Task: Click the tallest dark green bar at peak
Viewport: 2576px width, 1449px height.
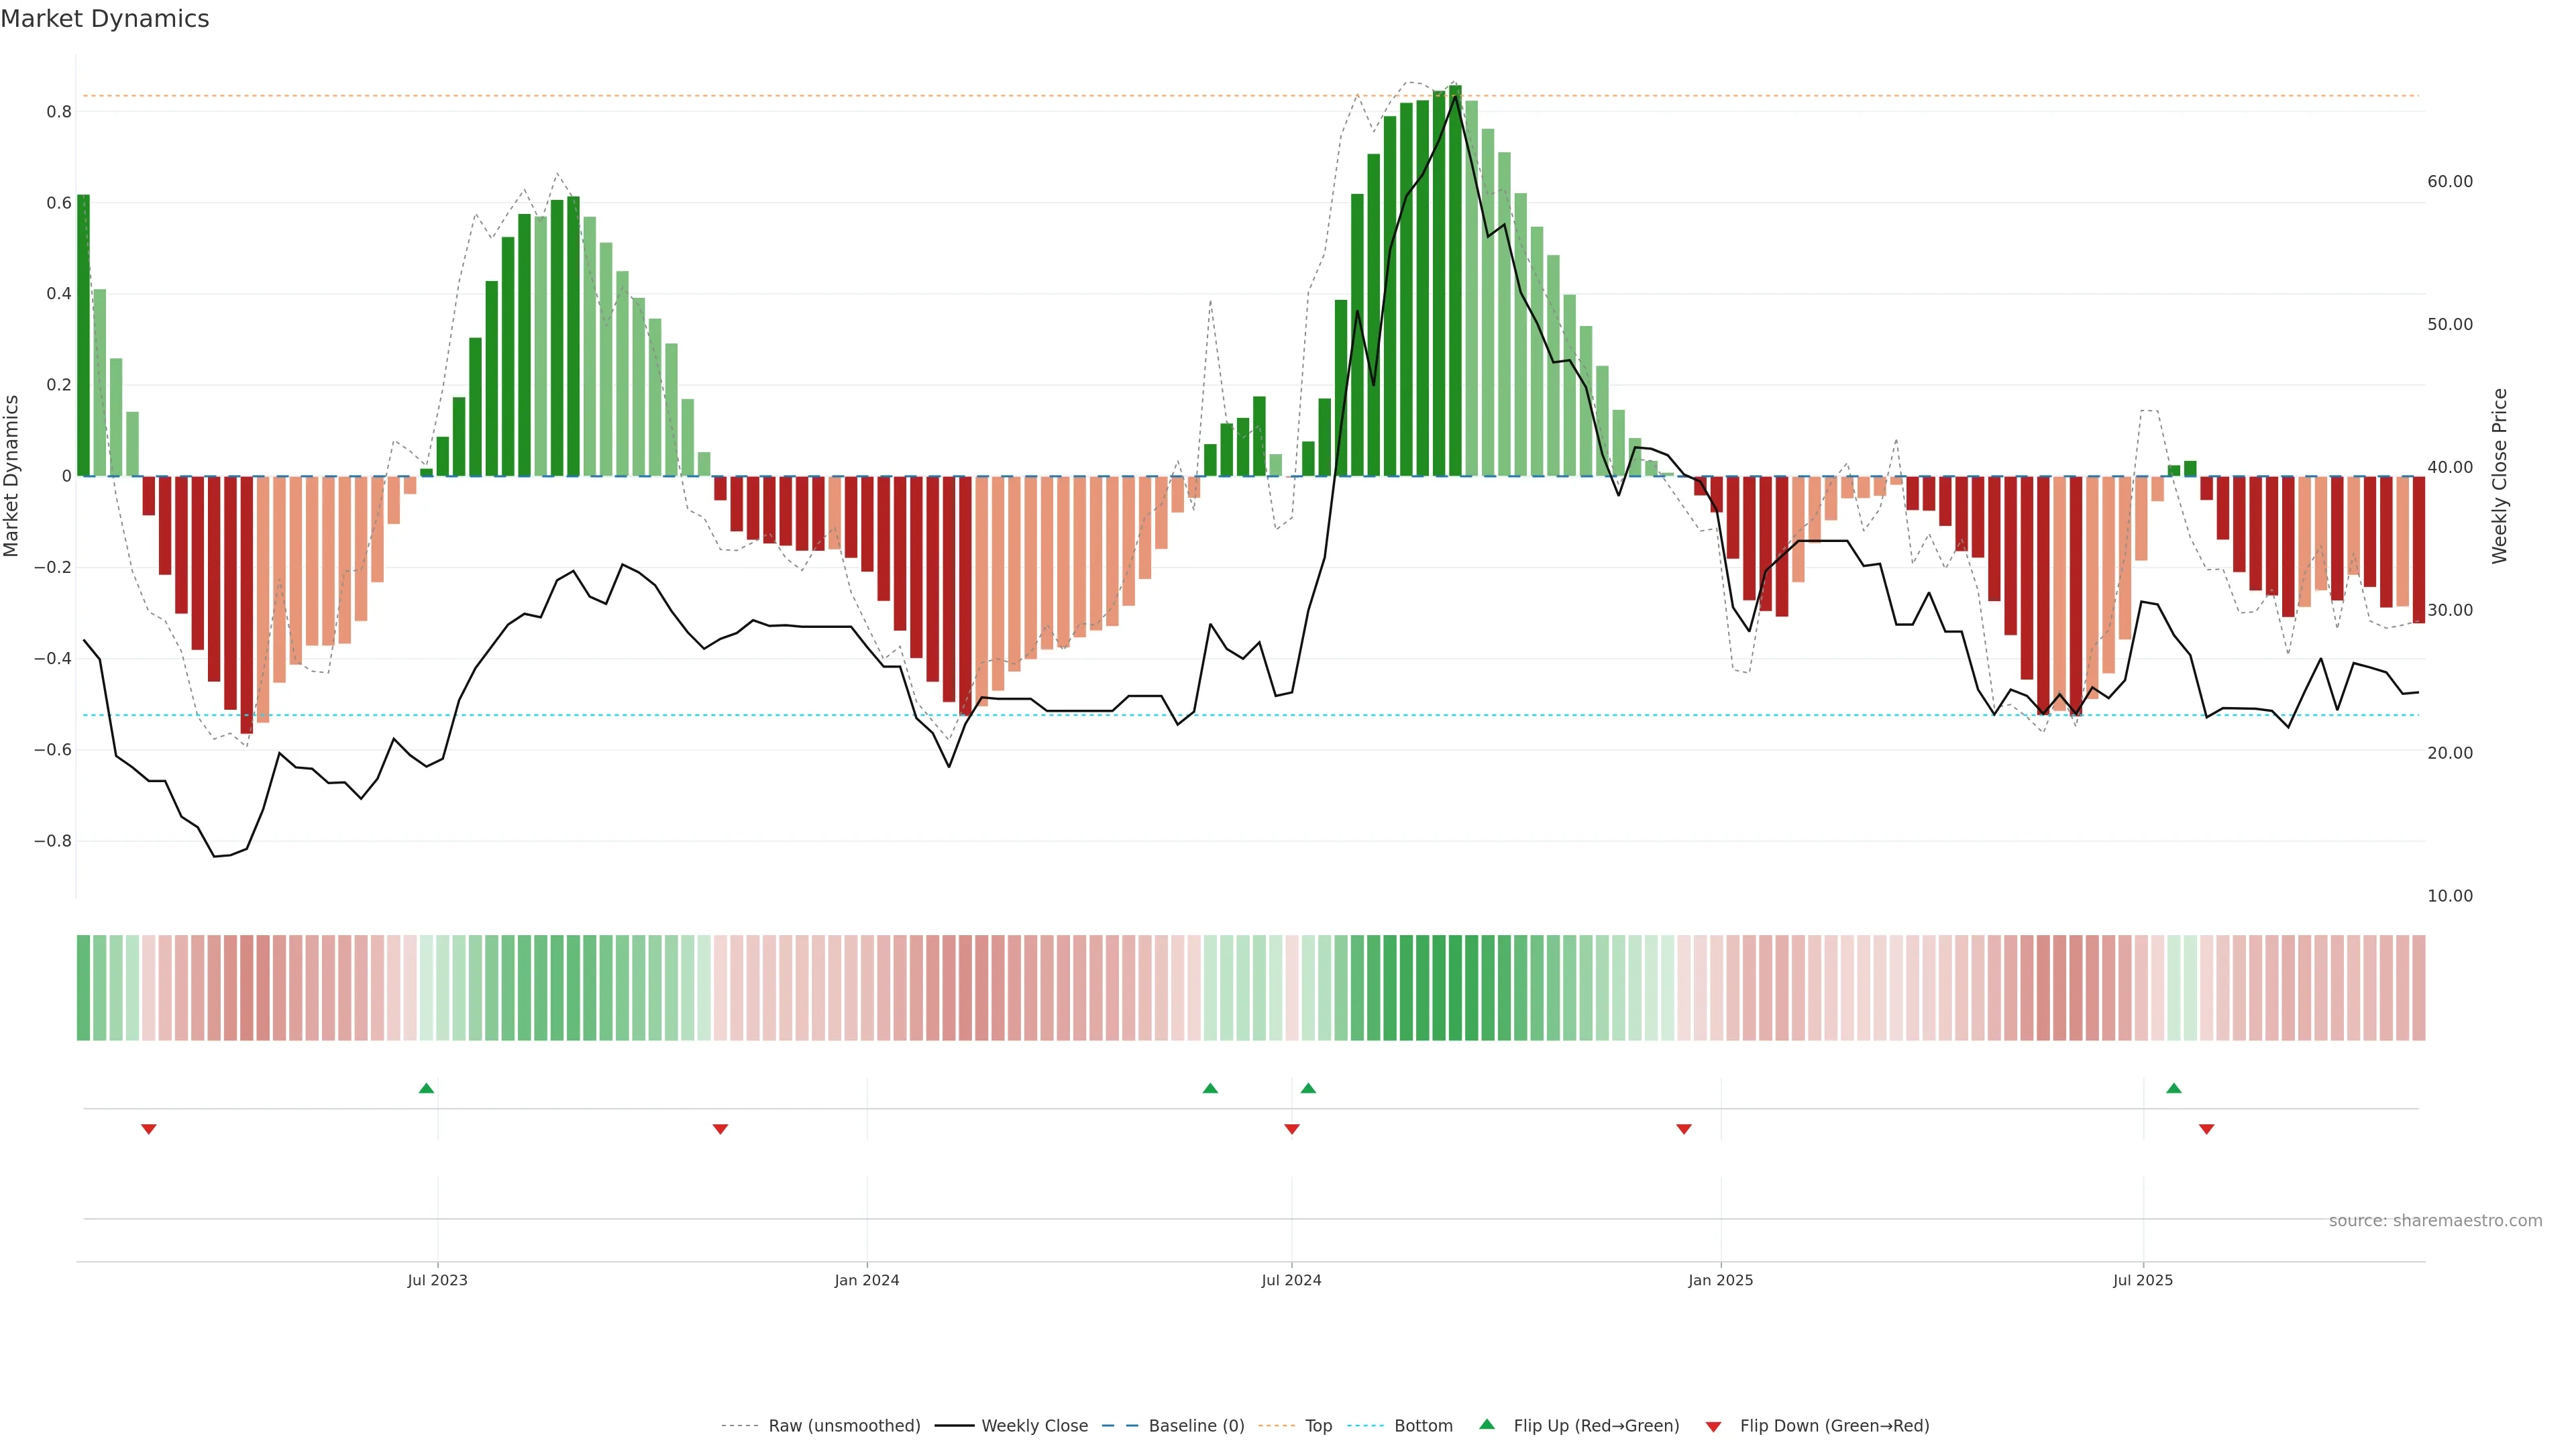Action: 1455,280
